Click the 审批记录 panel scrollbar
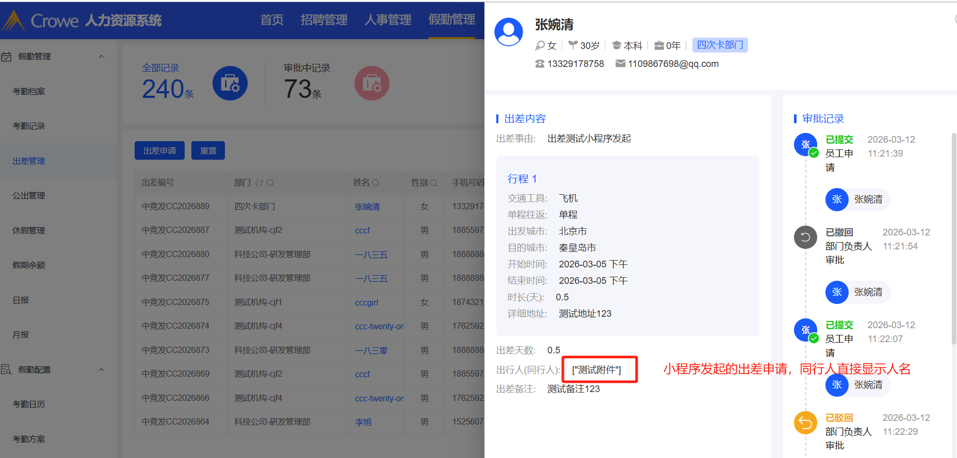The width and height of the screenshot is (957, 458). tap(953, 237)
